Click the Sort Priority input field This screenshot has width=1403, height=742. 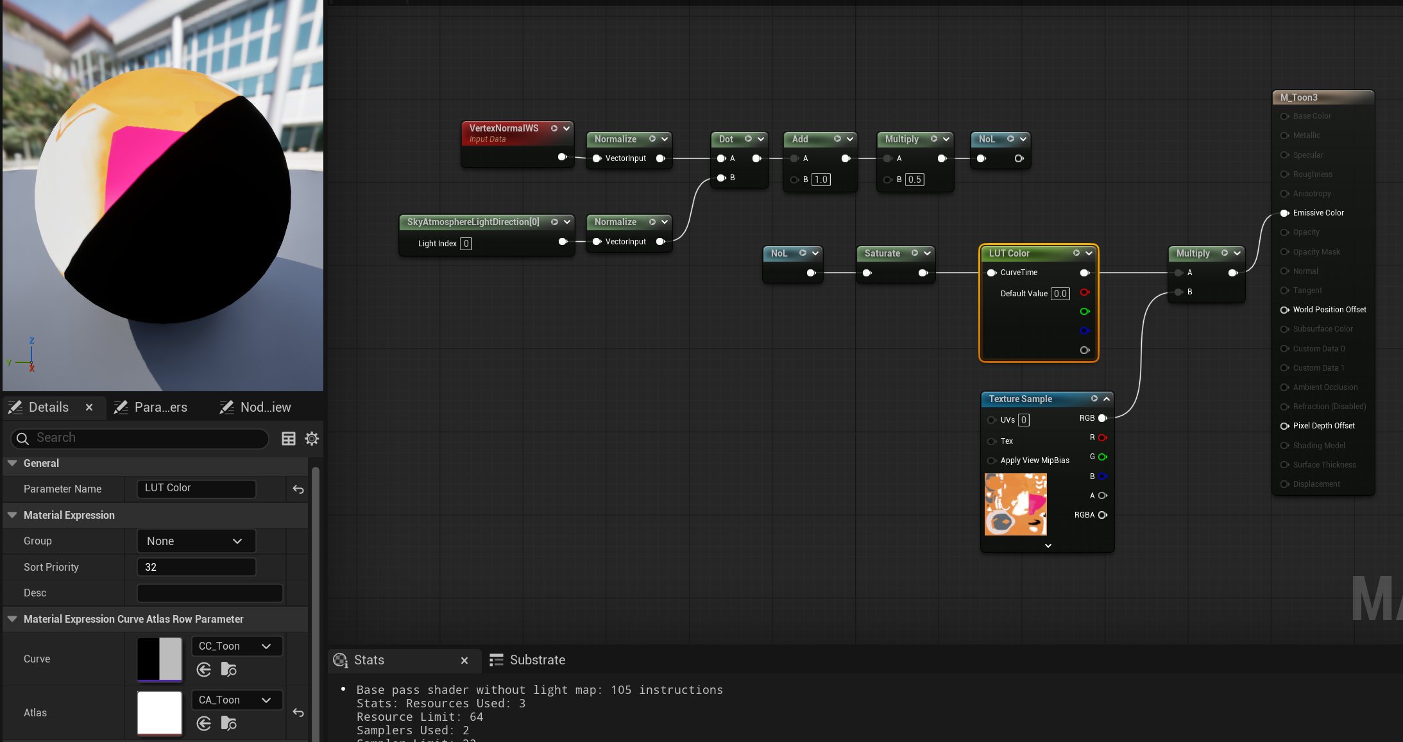point(196,567)
